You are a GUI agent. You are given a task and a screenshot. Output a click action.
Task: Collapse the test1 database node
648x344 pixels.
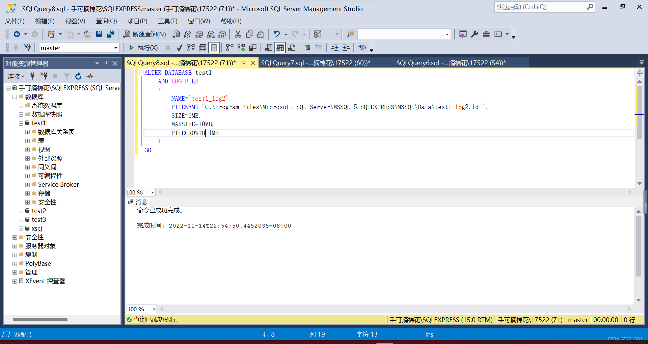pyautogui.click(x=21, y=124)
